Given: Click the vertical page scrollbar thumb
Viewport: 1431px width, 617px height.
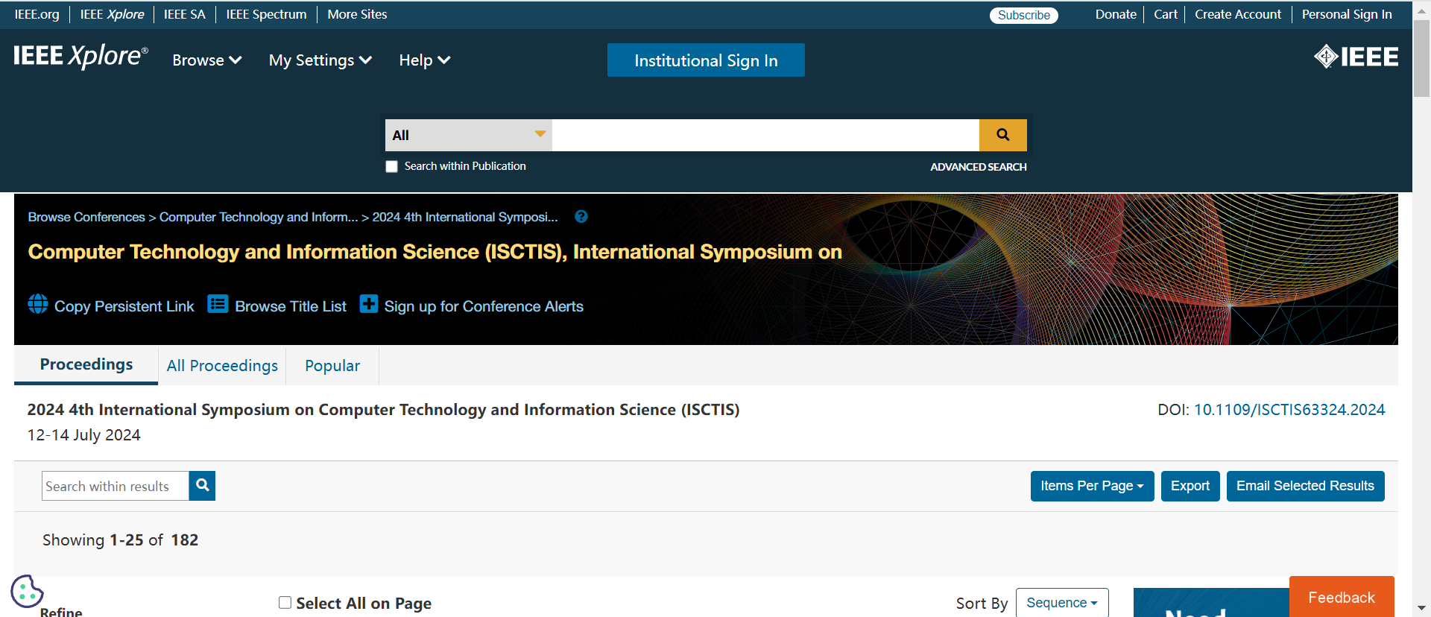Looking at the screenshot, I should tap(1422, 58).
